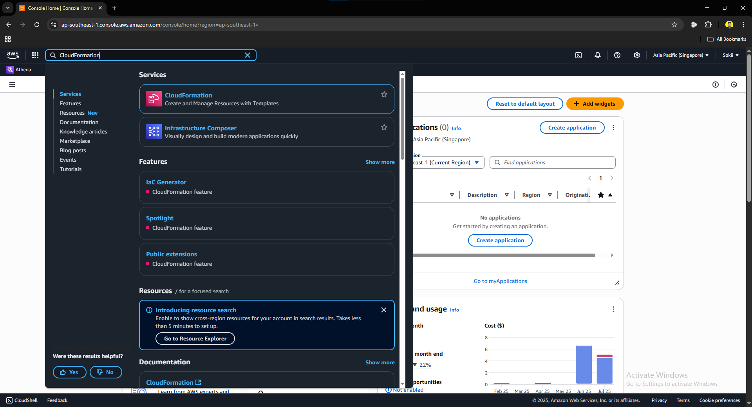Image resolution: width=752 pixels, height=407 pixels.
Task: Vote Yes for helpful results
Action: click(69, 372)
